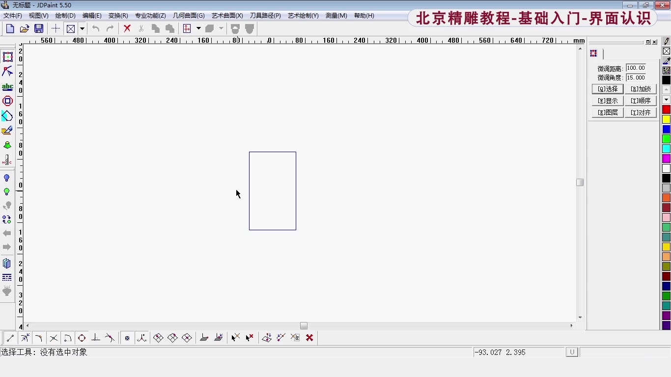Click the [R]加锁 button
Viewport: 671px width, 377px height.
tap(641, 89)
